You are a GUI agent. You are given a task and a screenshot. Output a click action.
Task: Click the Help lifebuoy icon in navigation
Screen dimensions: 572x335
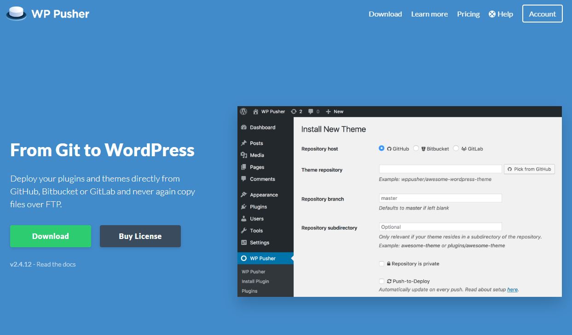492,14
